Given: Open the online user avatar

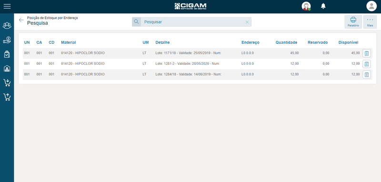Looking at the screenshot, I should pos(306,6).
